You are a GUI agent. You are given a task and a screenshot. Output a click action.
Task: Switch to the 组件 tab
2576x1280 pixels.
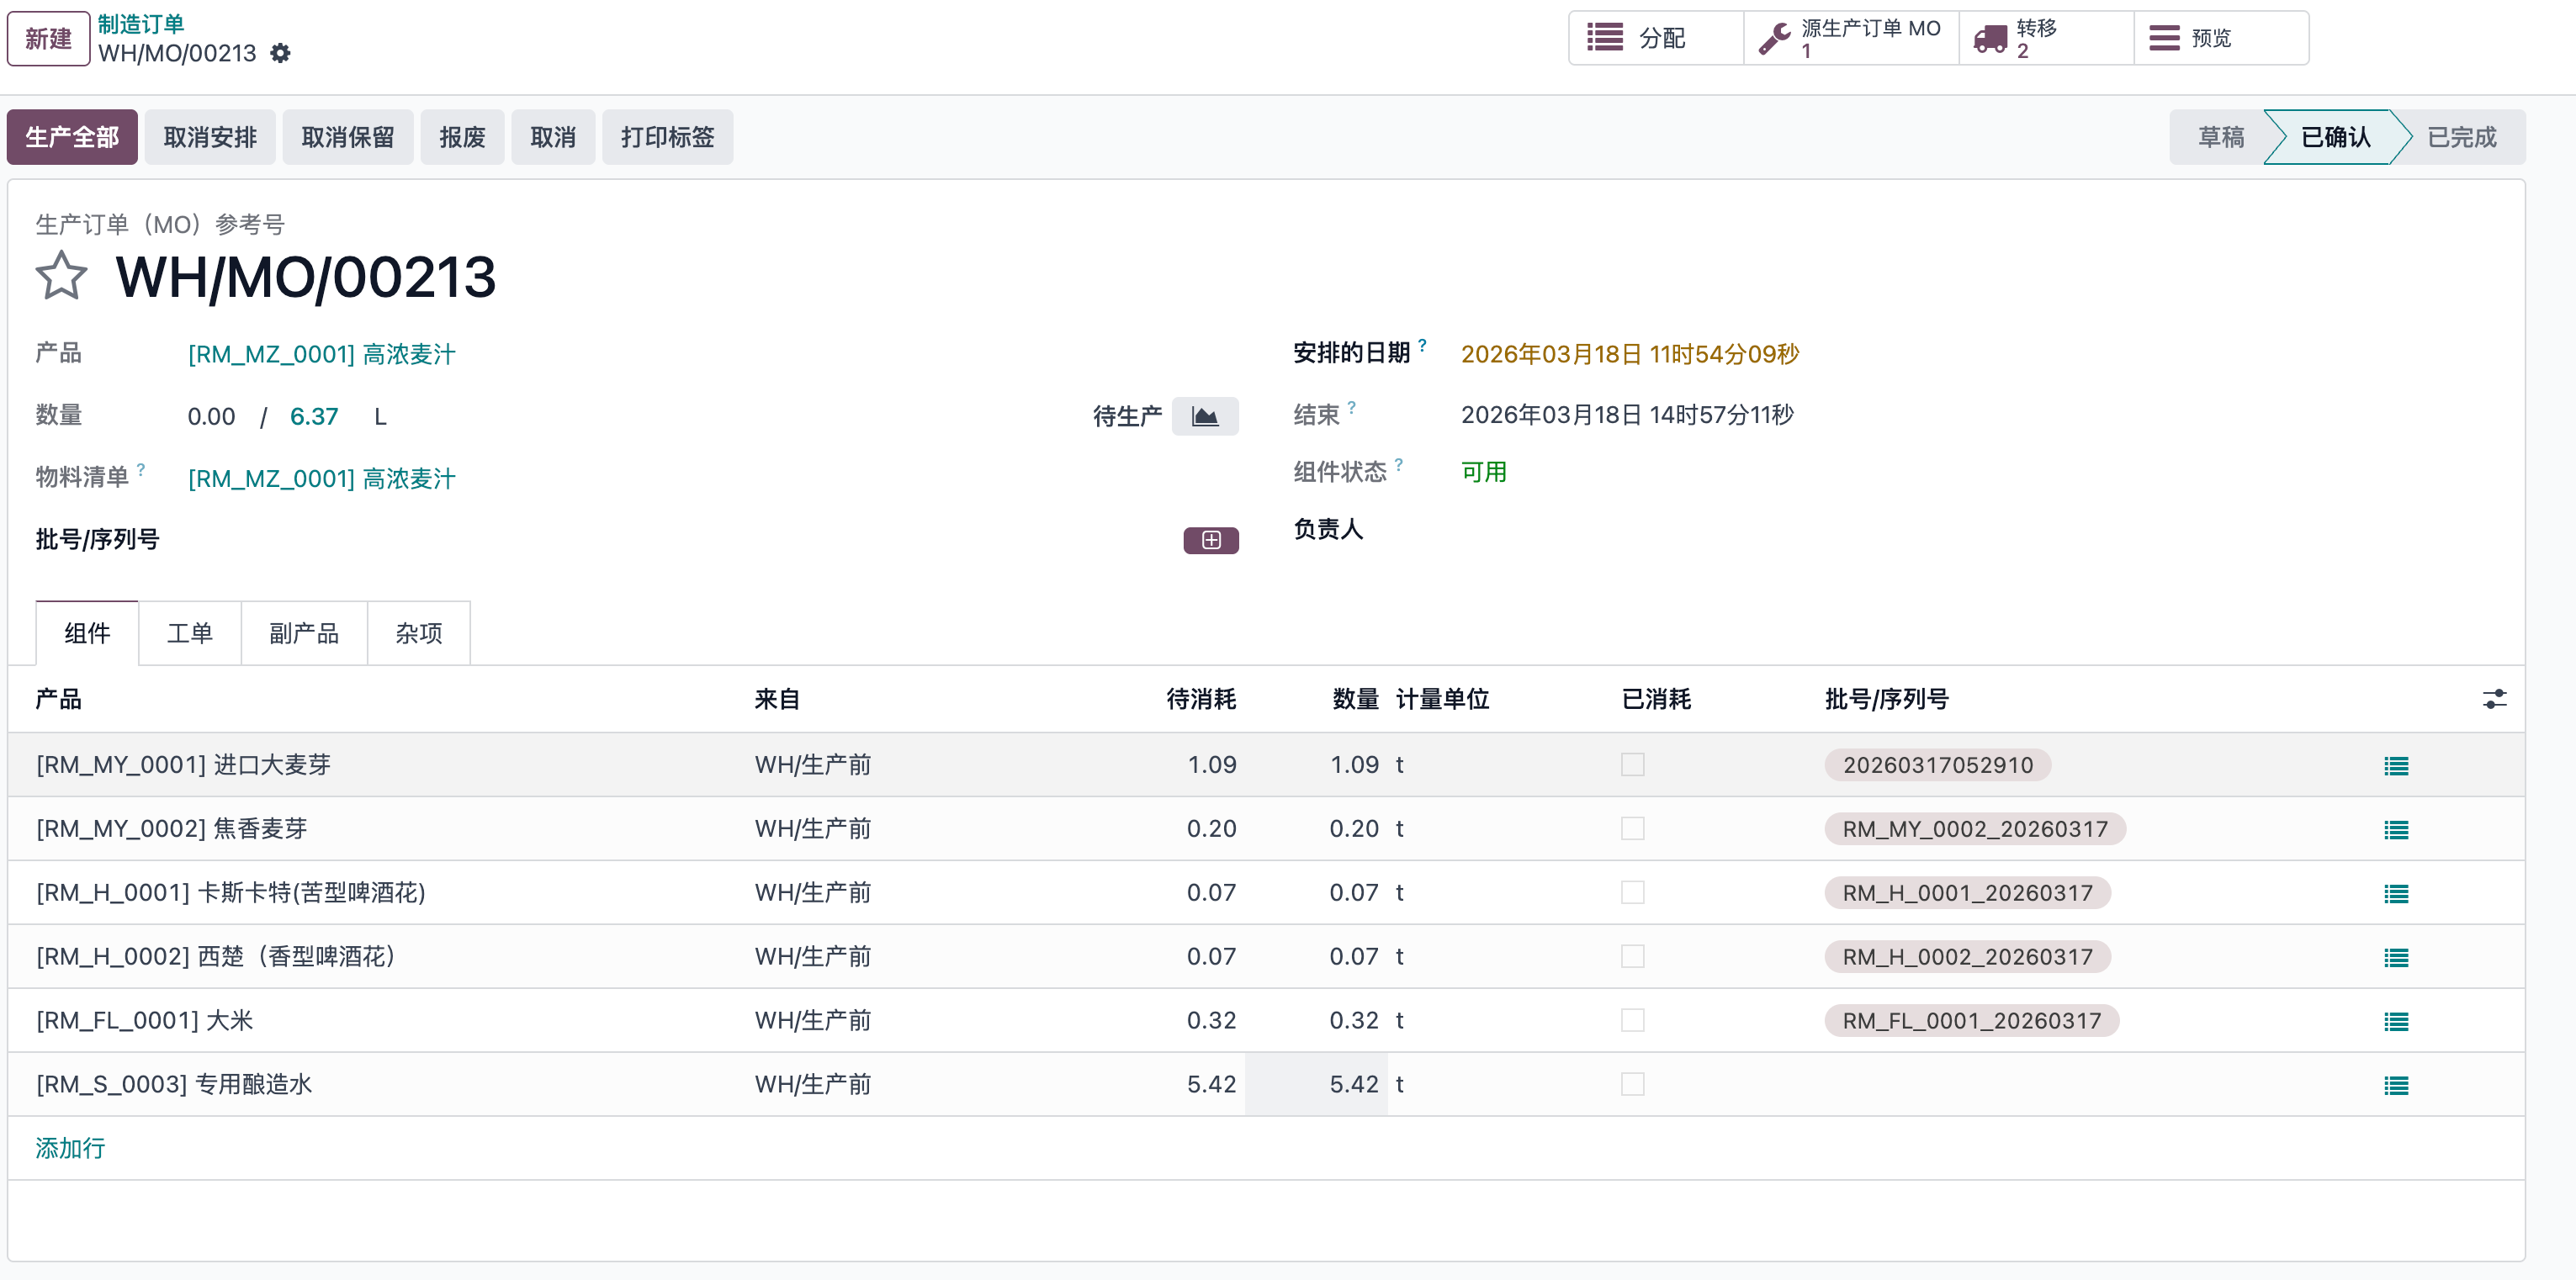tap(87, 633)
